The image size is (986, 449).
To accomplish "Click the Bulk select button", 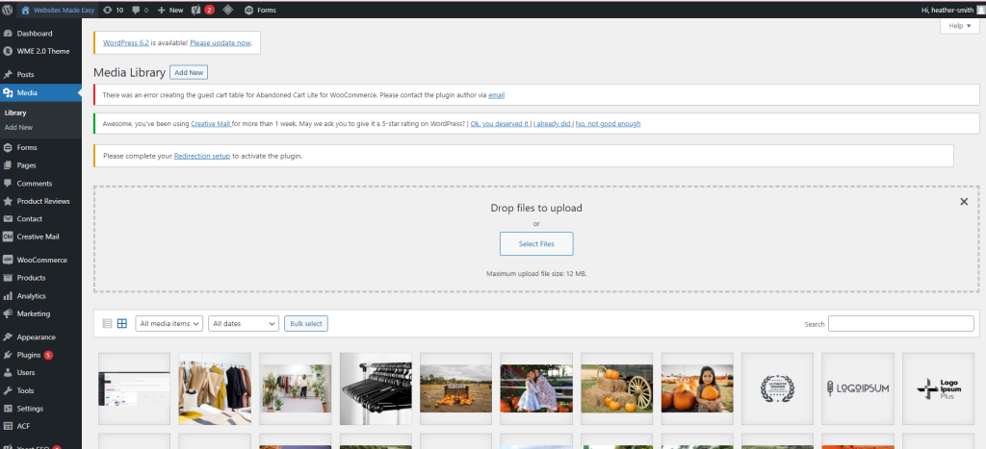I will [x=306, y=324].
